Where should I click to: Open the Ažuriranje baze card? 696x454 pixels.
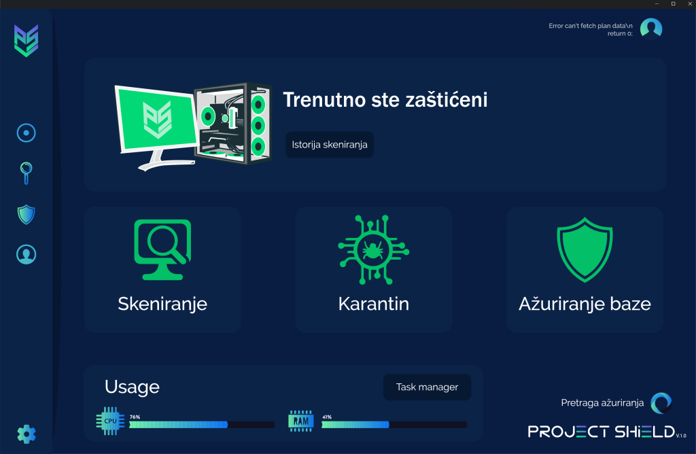[585, 270]
